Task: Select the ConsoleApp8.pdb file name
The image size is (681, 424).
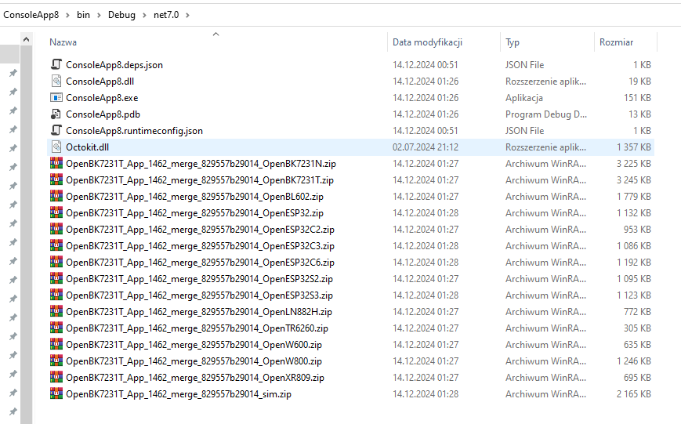Action: pyautogui.click(x=103, y=114)
